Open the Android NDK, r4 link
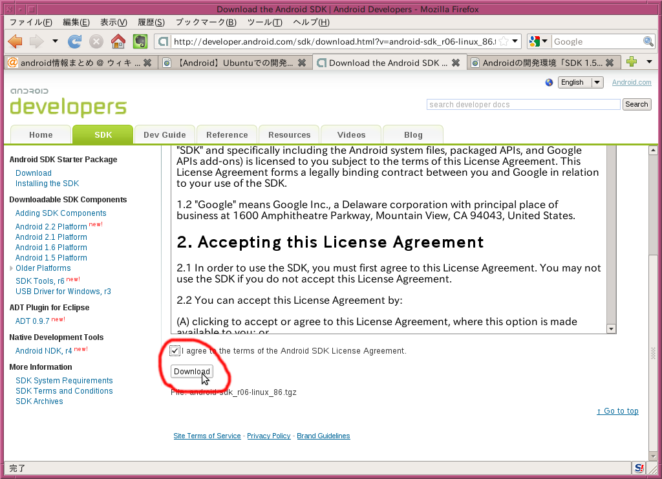This screenshot has height=479, width=662. [43, 351]
